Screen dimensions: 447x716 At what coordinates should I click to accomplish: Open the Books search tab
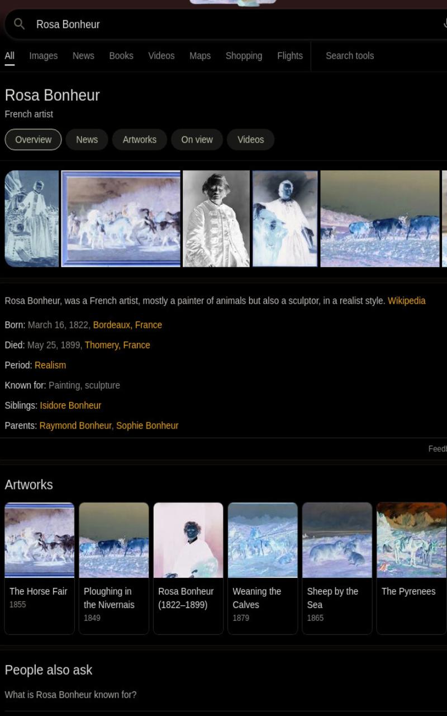(x=121, y=56)
